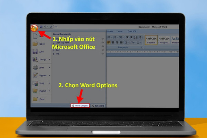Apply the Normal style
The image size is (207, 138).
[x=151, y=40]
